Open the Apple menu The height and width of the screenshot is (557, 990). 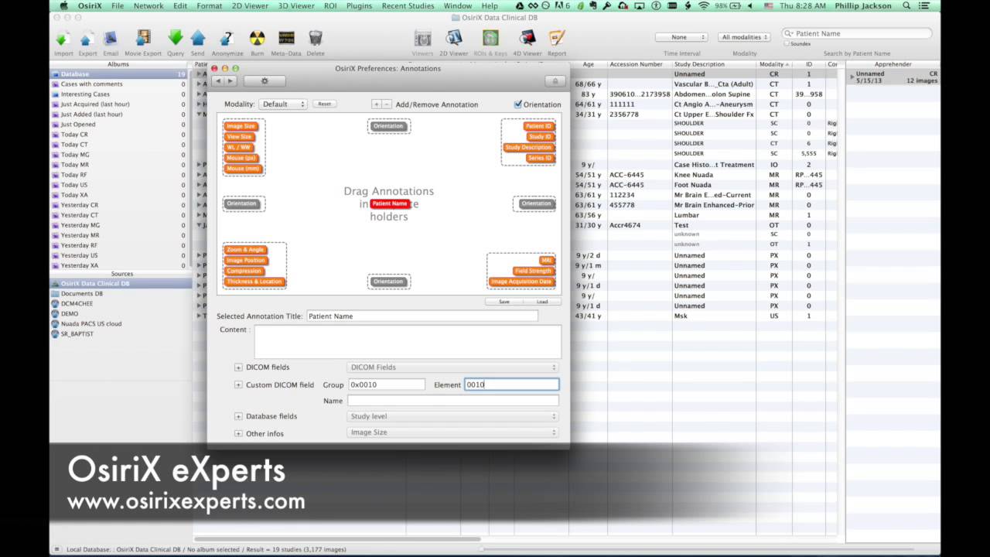click(x=64, y=5)
